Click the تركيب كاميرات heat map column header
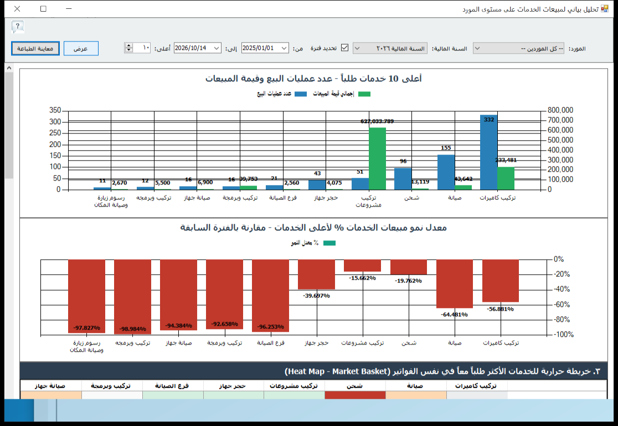 (476, 386)
